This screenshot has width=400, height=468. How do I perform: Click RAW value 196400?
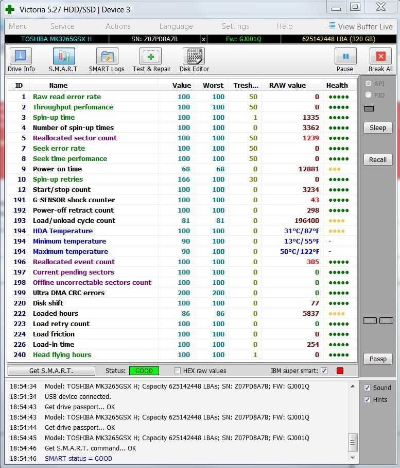pyautogui.click(x=306, y=220)
